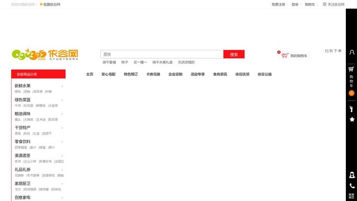Open the 卡券兑换 nav item
Image resolution: width=357 pixels, height=201 pixels.
tap(153, 74)
